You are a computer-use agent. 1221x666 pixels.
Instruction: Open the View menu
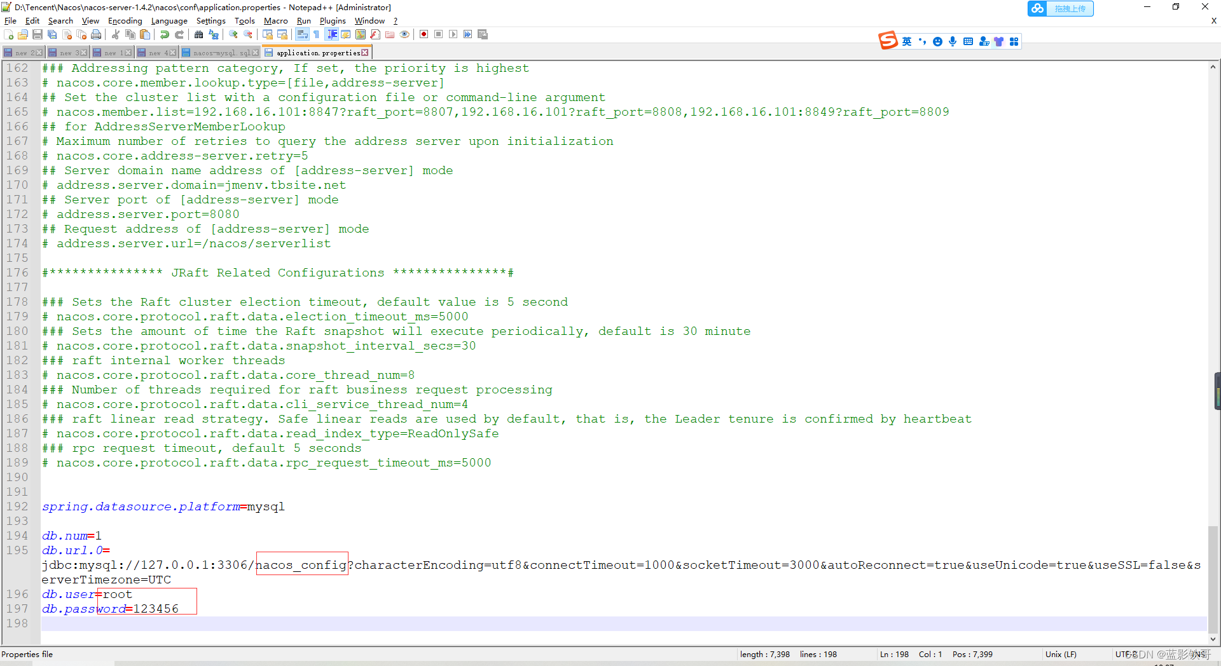[90, 21]
